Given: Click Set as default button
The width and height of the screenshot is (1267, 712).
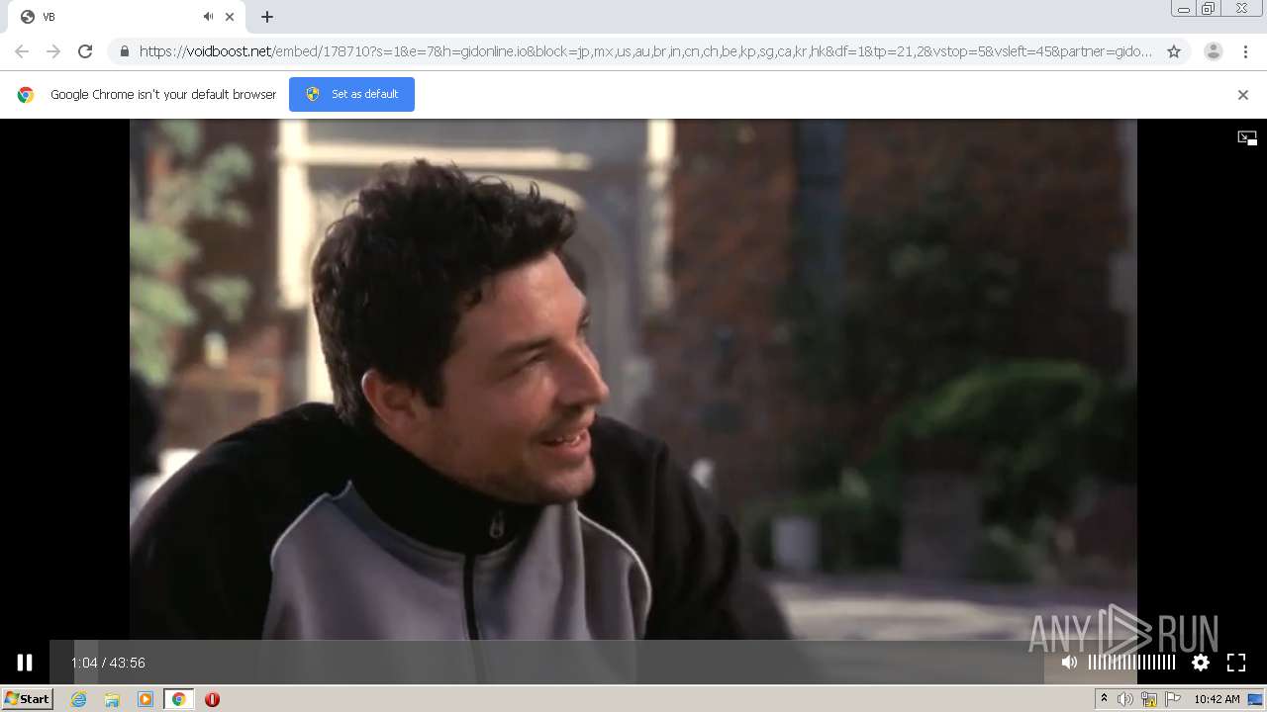Looking at the screenshot, I should (351, 94).
